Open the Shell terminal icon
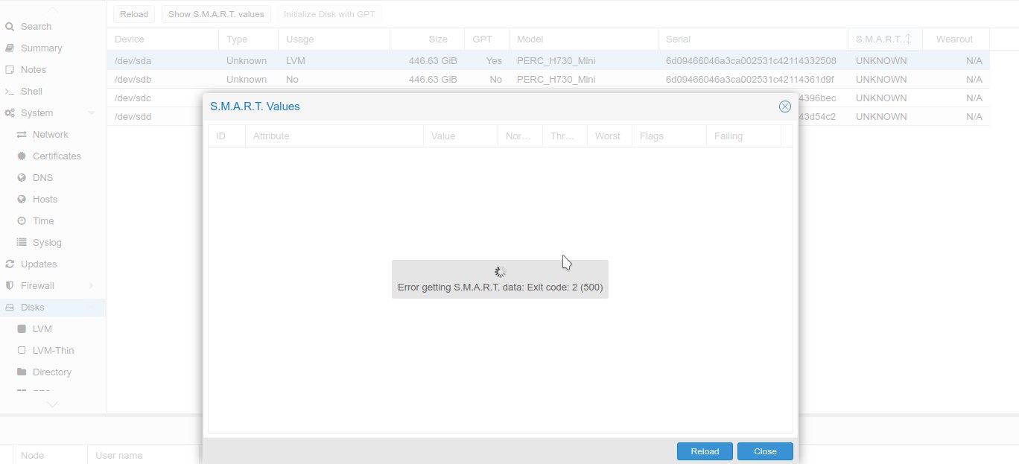The width and height of the screenshot is (1019, 464). click(10, 92)
